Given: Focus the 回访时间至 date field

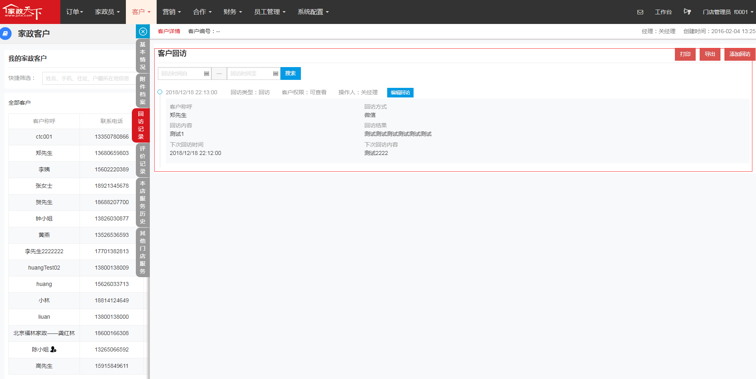Looking at the screenshot, I should [x=254, y=73].
